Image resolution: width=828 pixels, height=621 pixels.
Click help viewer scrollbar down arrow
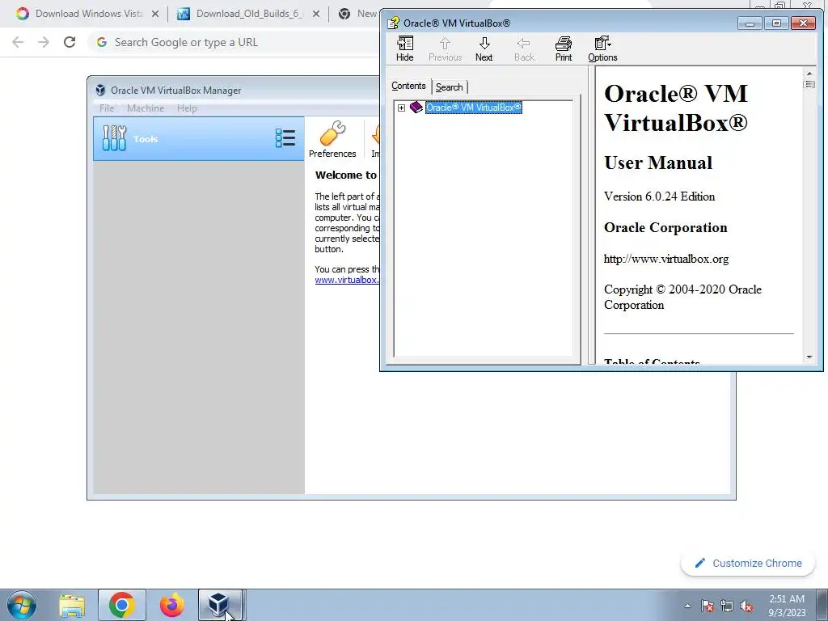point(809,357)
